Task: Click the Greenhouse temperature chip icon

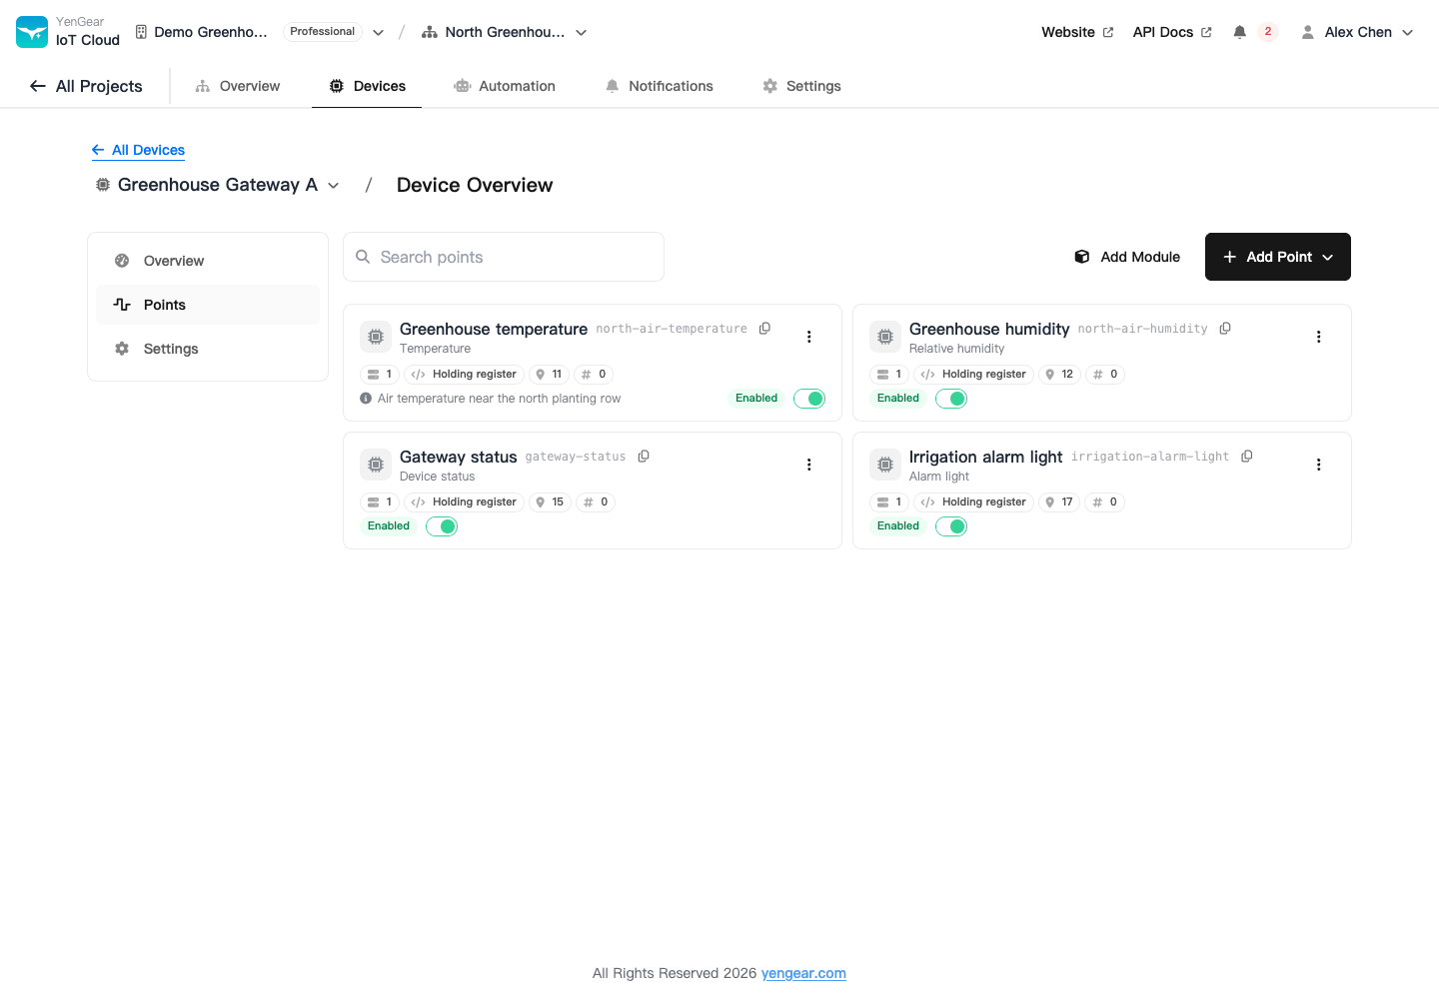Action: [376, 337]
